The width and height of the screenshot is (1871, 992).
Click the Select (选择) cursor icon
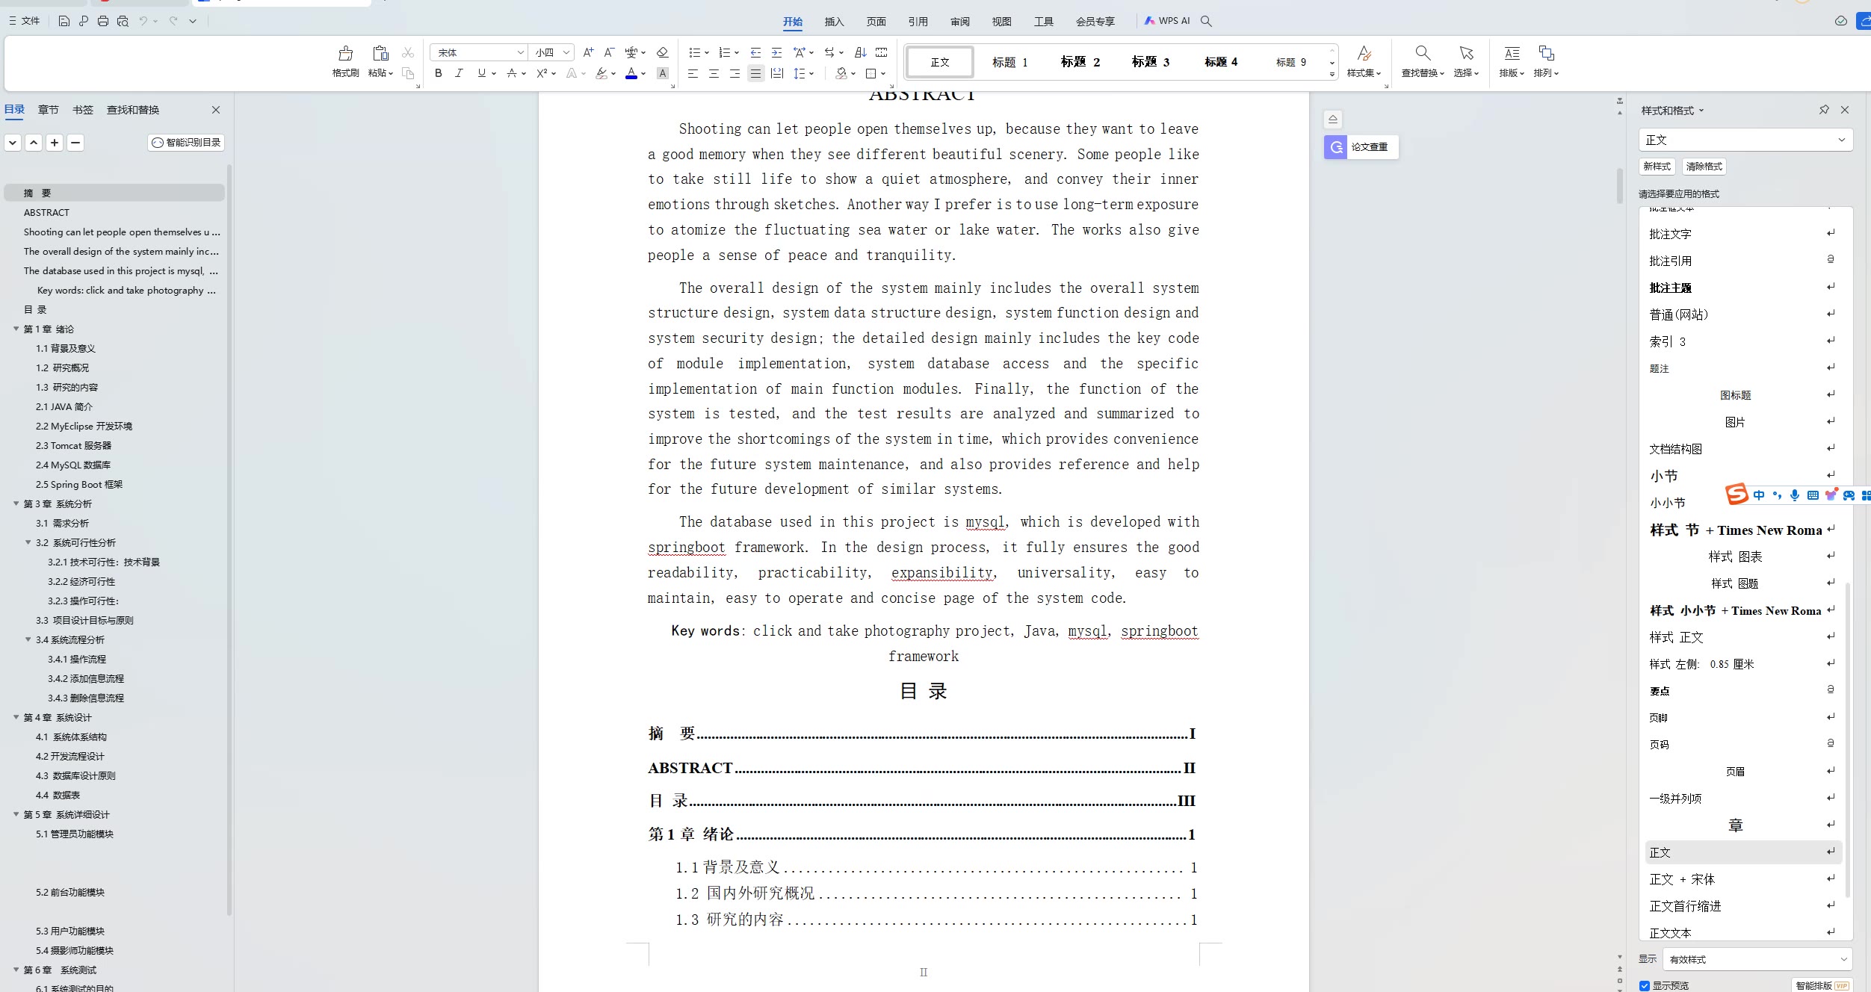[1467, 53]
